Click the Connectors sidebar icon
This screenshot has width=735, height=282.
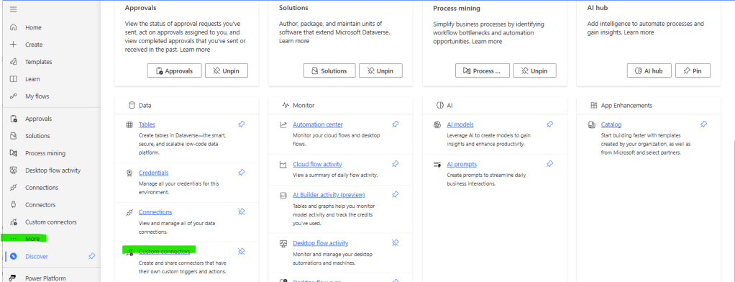click(x=14, y=204)
